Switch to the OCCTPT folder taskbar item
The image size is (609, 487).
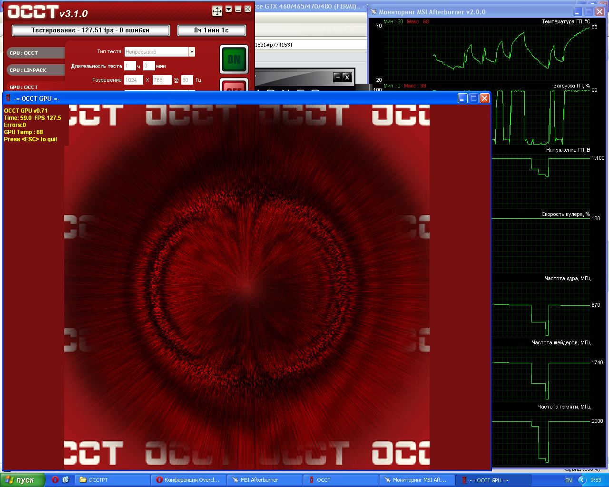[x=113, y=480]
